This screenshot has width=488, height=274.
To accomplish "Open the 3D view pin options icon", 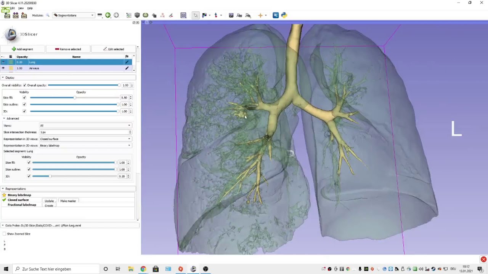I will (x=143, y=22).
